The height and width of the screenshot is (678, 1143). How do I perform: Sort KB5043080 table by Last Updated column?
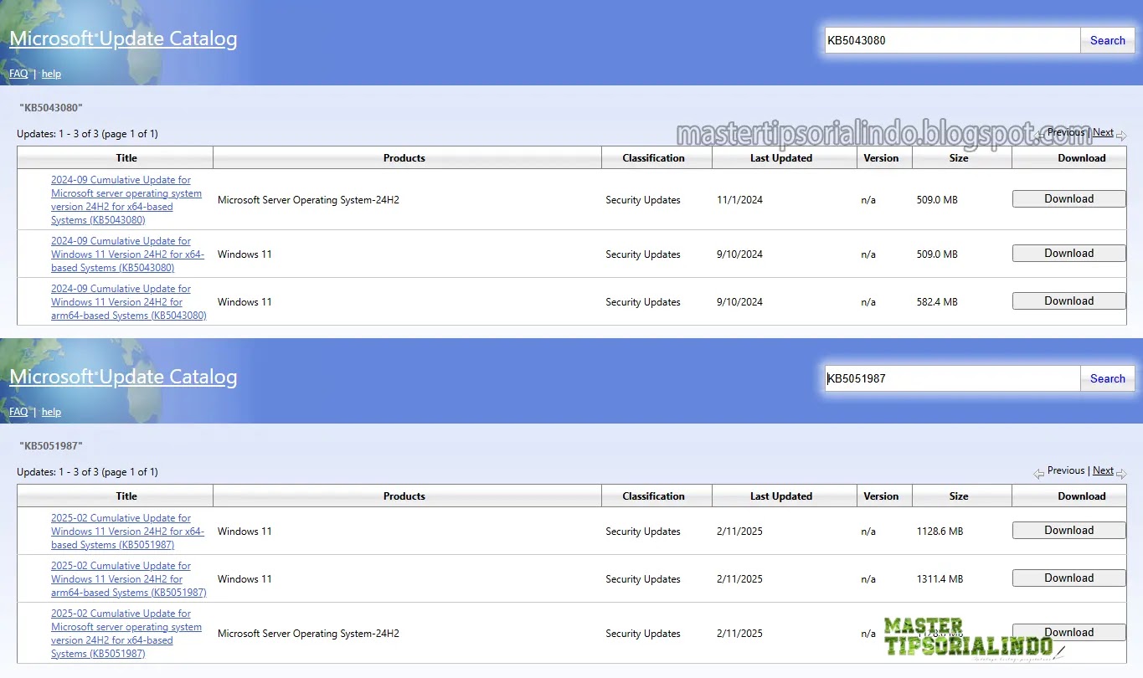781,158
